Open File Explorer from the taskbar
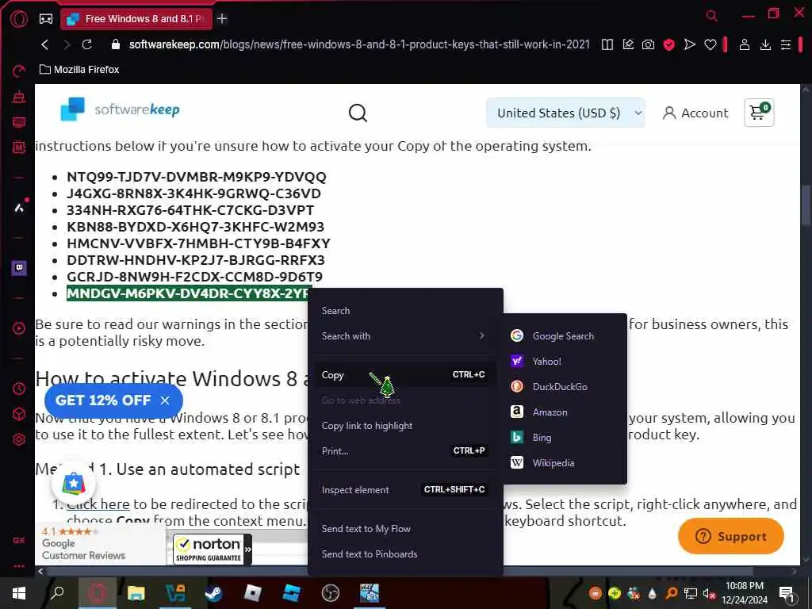This screenshot has width=812, height=609. [136, 593]
